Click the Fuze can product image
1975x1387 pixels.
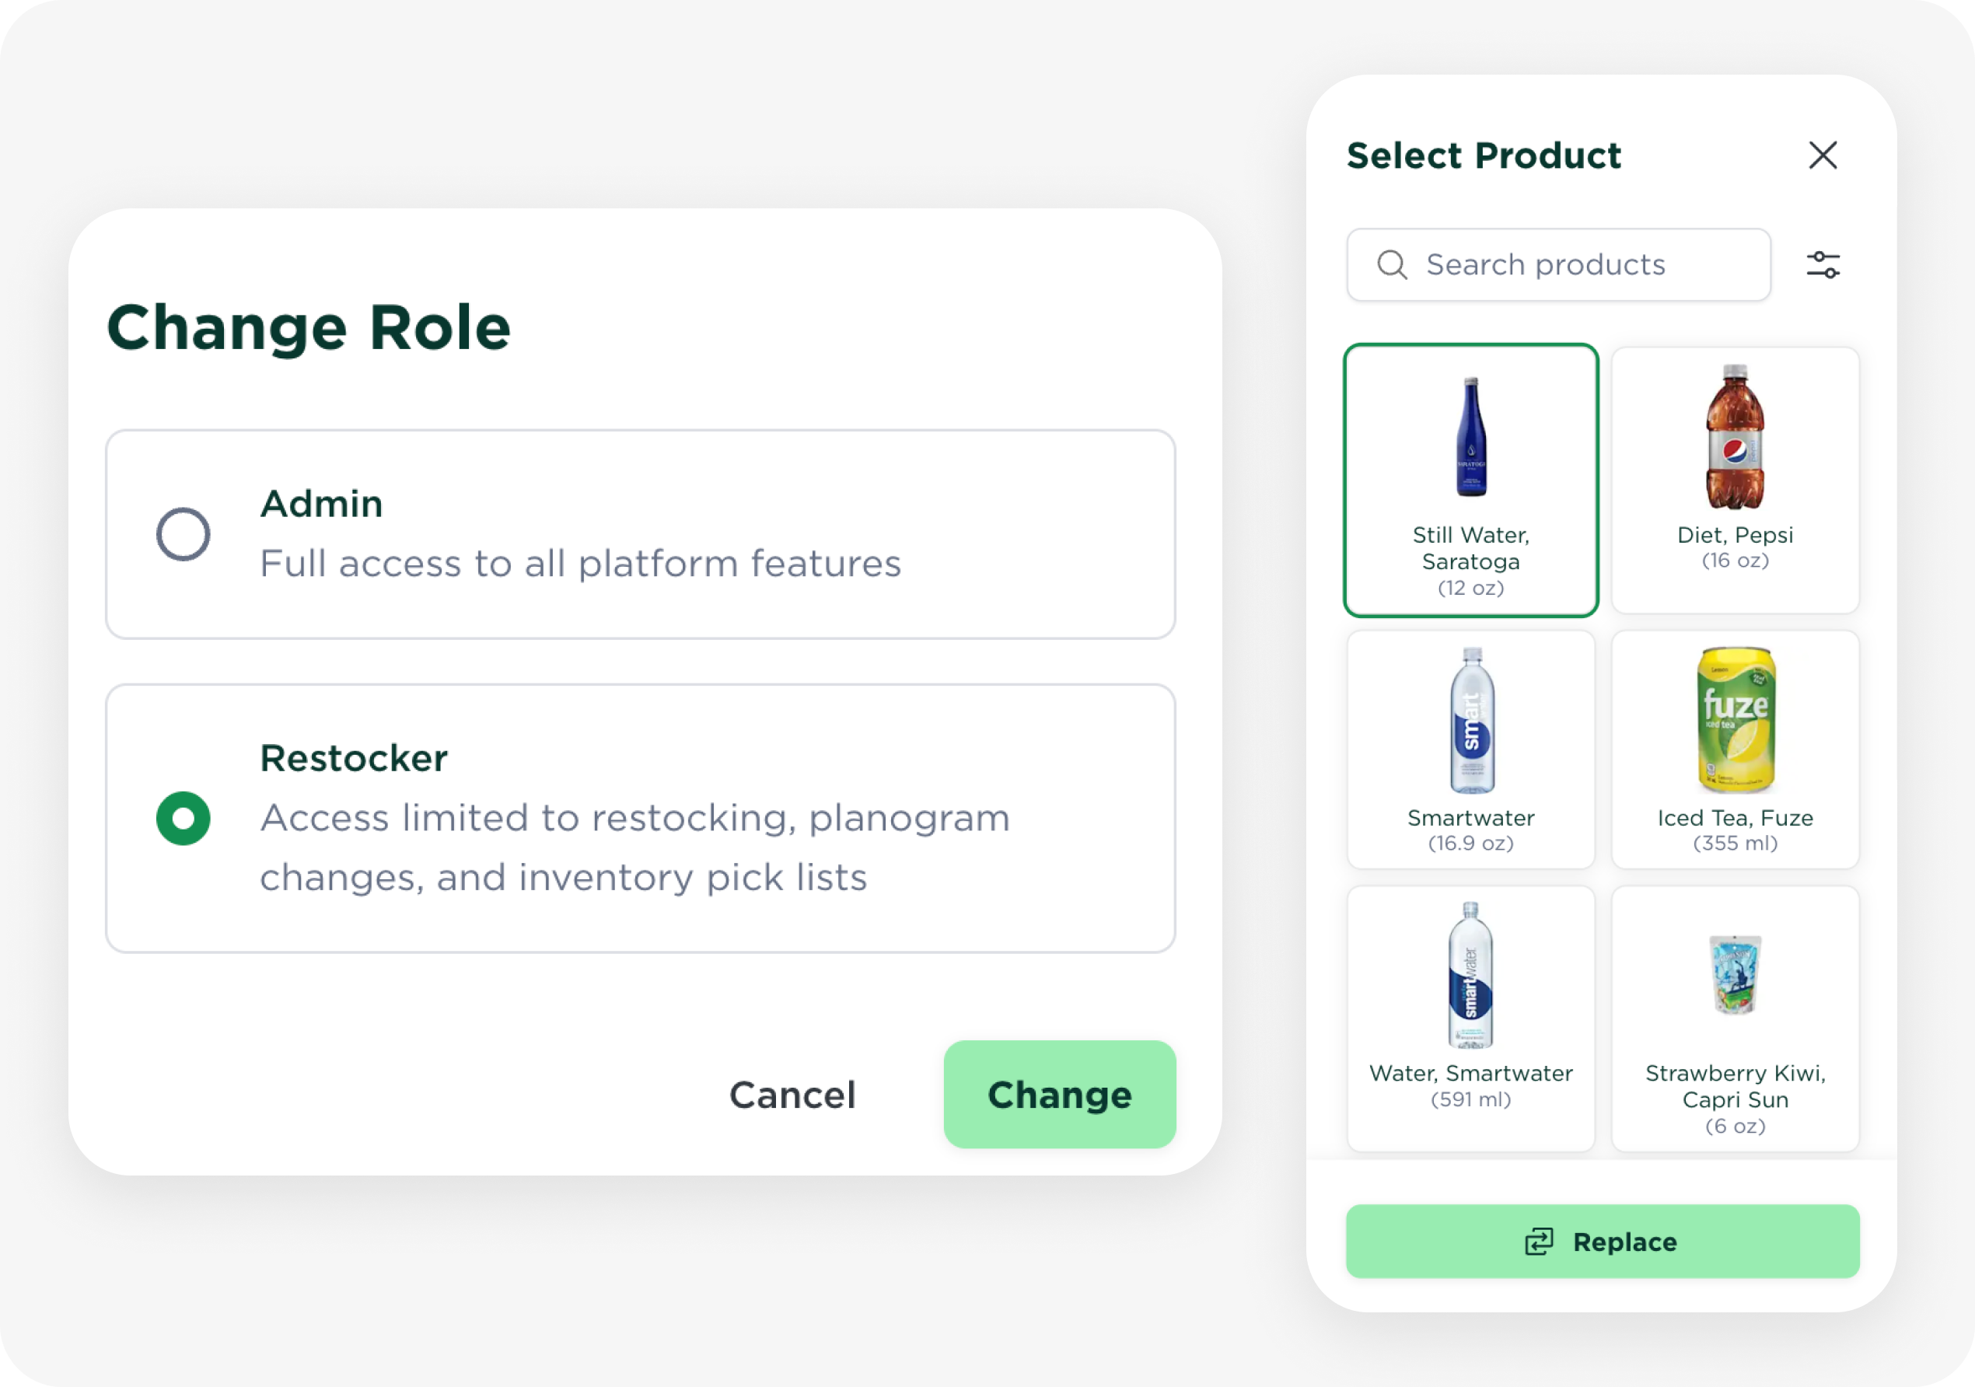(1735, 719)
